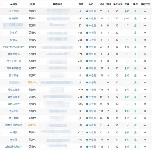Click index value 1705 in 磷酸二氢钾 row
152x150 pixels.
coord(80,104)
